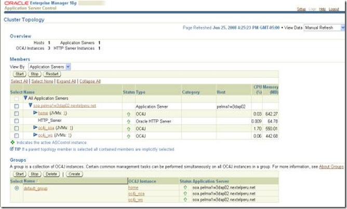The height and width of the screenshot is (209, 347).
Task: Open the About Groups link
Action: (331, 166)
